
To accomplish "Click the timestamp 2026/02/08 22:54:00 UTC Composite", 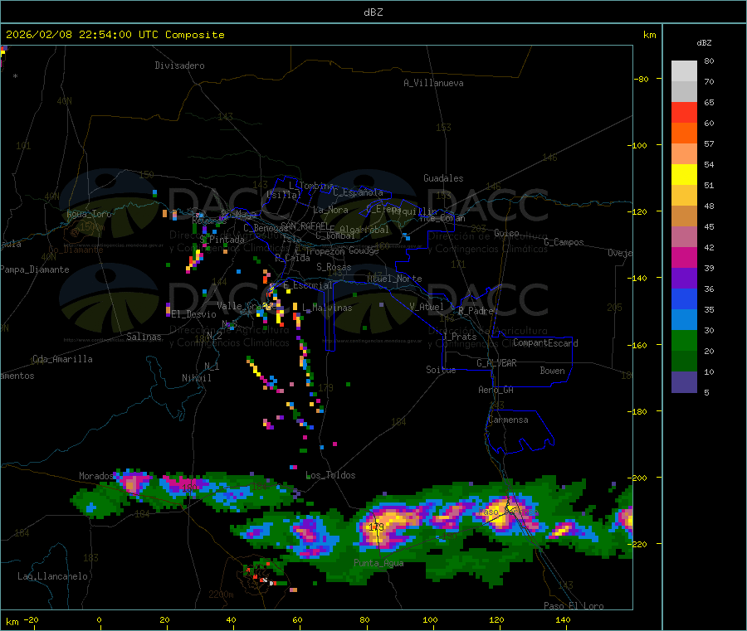I will tap(115, 35).
